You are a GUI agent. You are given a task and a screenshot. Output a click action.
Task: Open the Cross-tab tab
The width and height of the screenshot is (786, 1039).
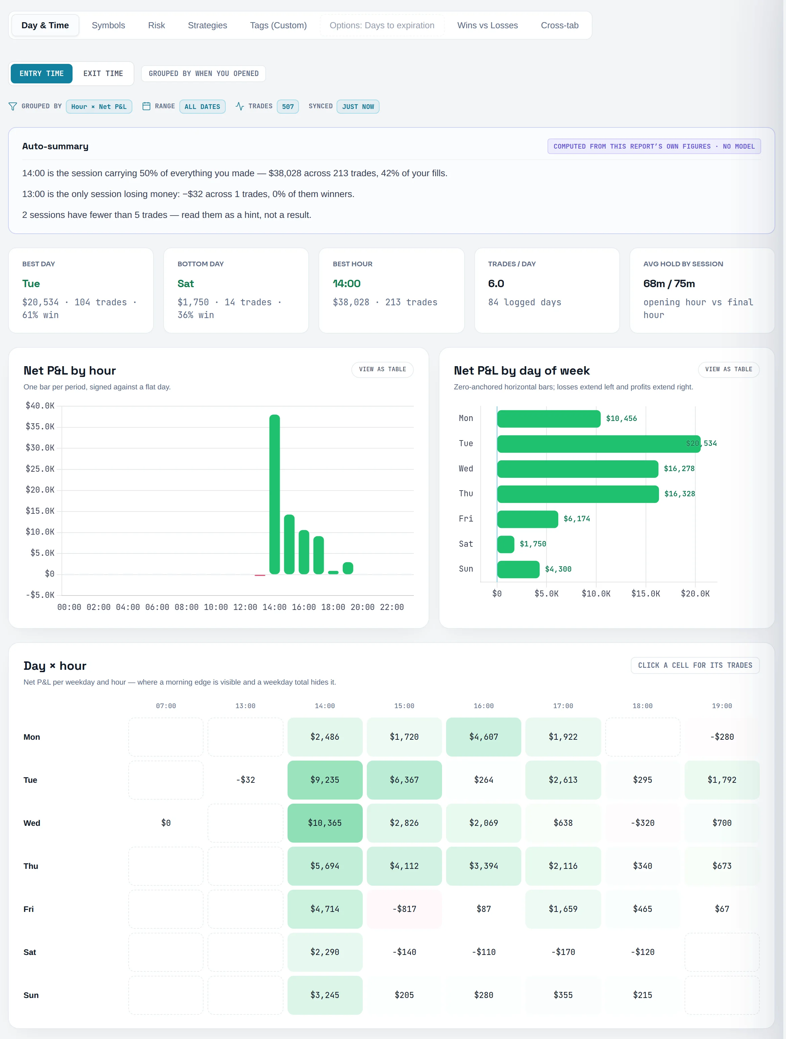click(x=559, y=25)
